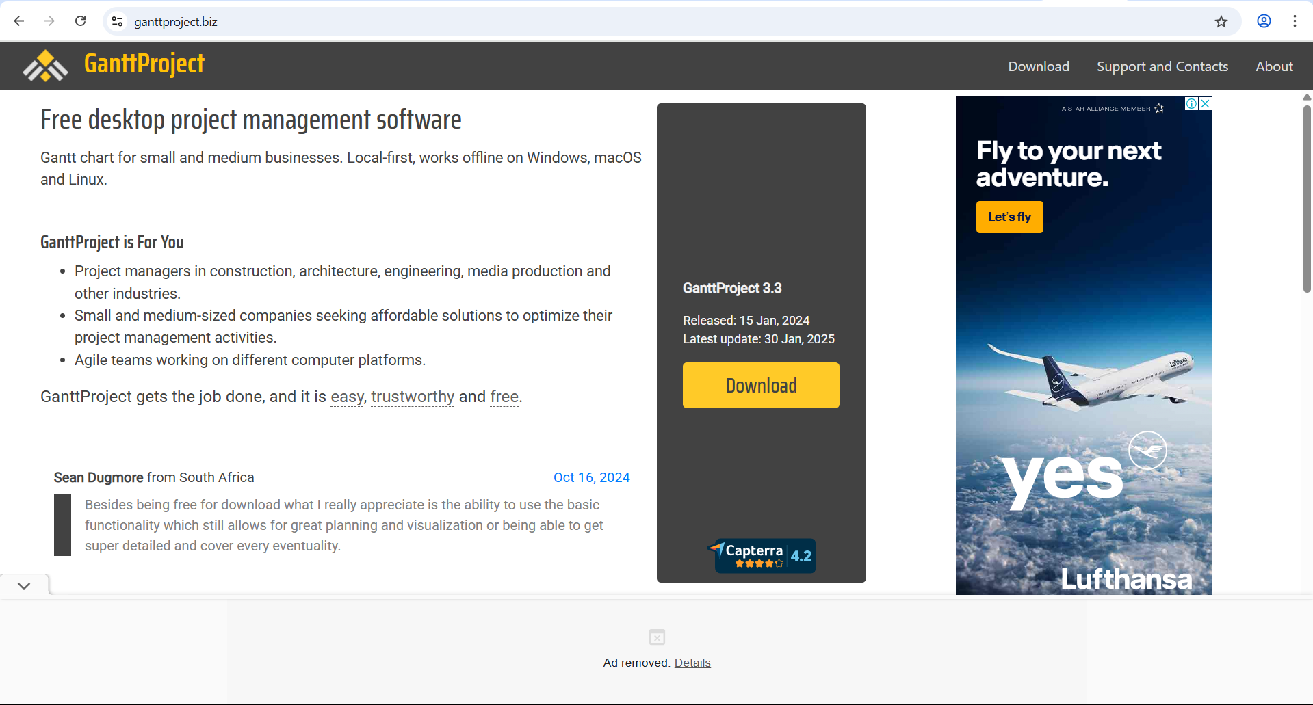Image resolution: width=1313 pixels, height=705 pixels.
Task: Click the 'Sean Dugmore' reviewer name
Action: click(99, 477)
